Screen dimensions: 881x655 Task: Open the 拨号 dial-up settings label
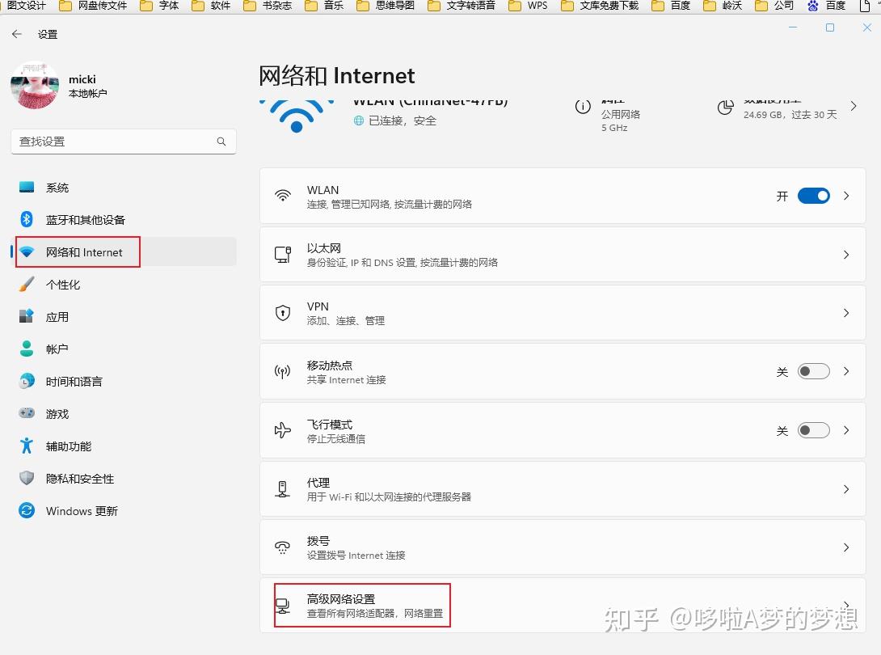point(318,541)
